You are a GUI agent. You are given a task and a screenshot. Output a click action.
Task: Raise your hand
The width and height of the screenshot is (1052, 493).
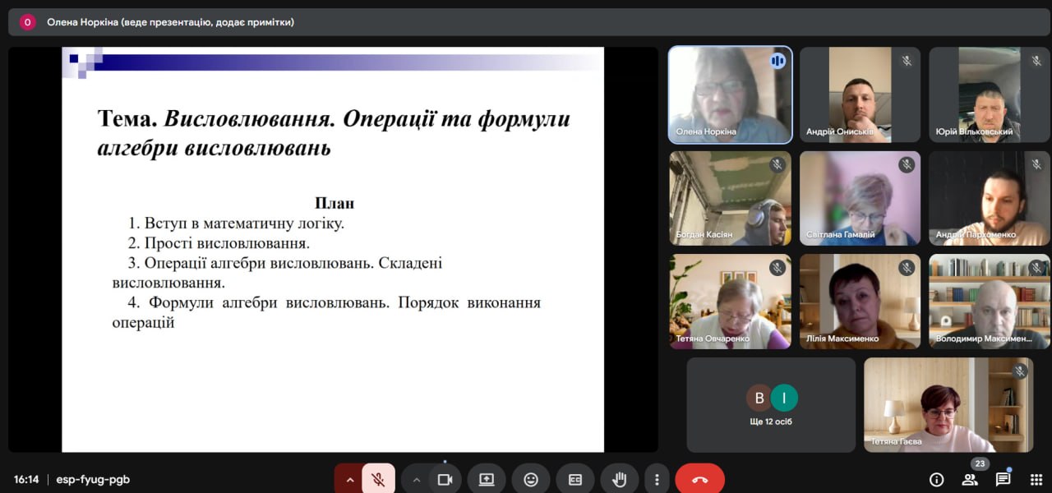pyautogui.click(x=619, y=480)
